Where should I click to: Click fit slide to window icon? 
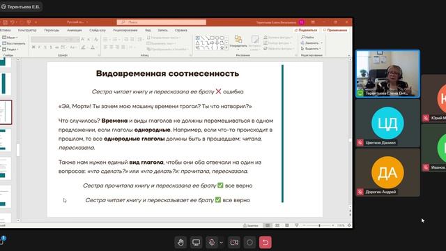pyautogui.click(x=349, y=225)
